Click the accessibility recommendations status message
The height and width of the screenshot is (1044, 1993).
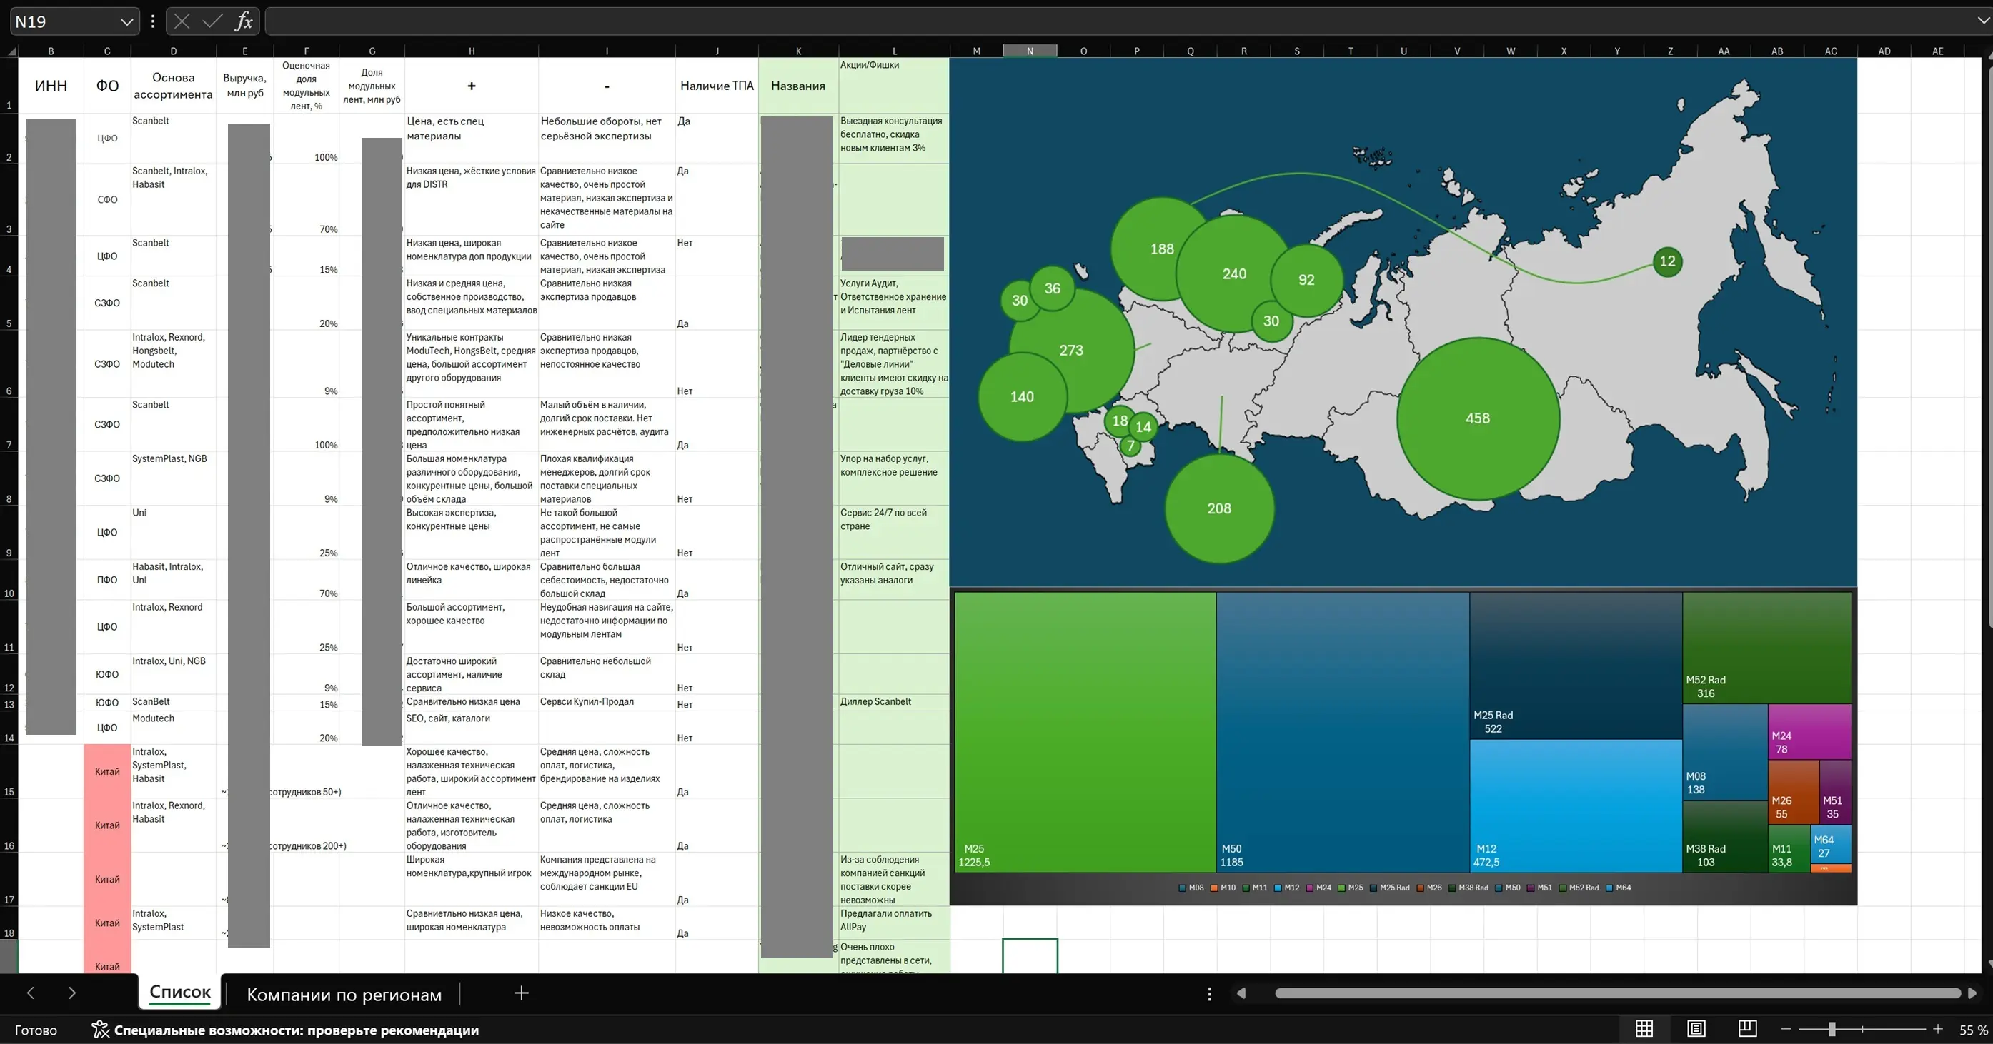coord(297,1030)
